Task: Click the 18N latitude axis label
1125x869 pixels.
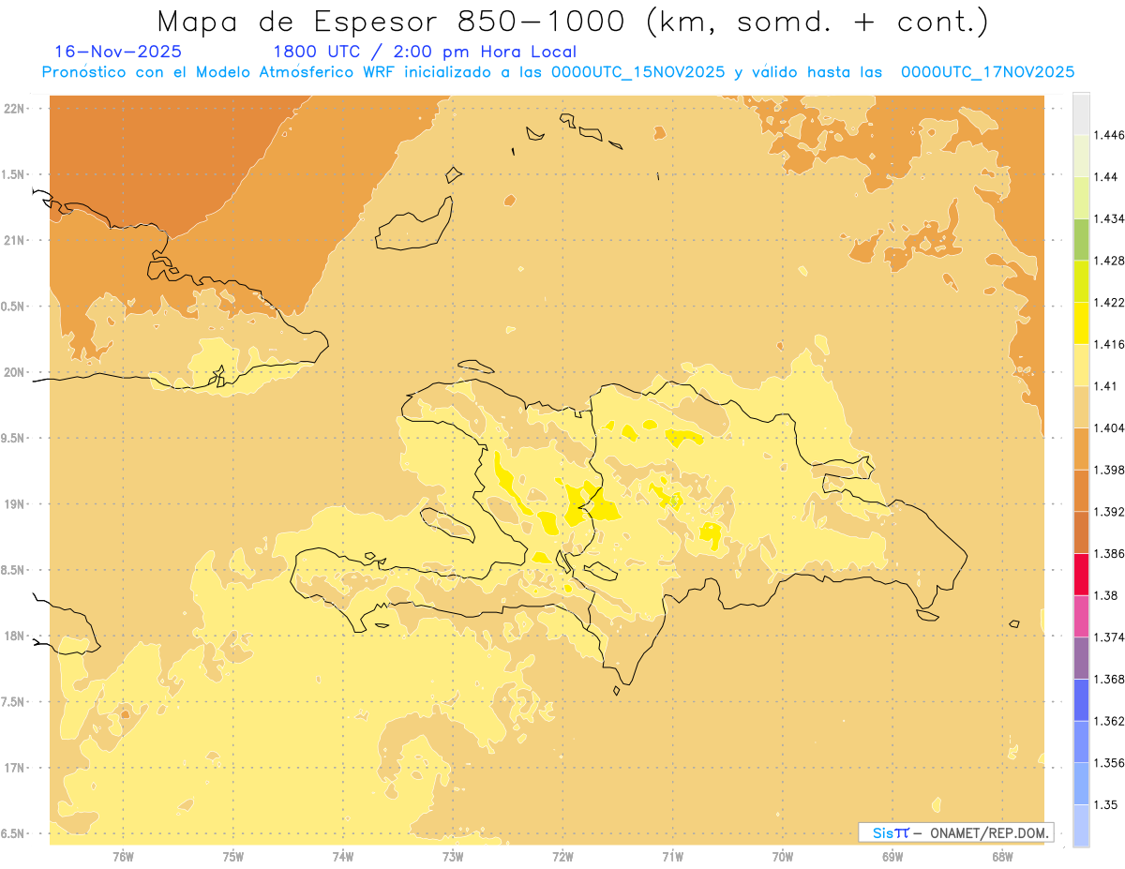Action: (x=14, y=636)
